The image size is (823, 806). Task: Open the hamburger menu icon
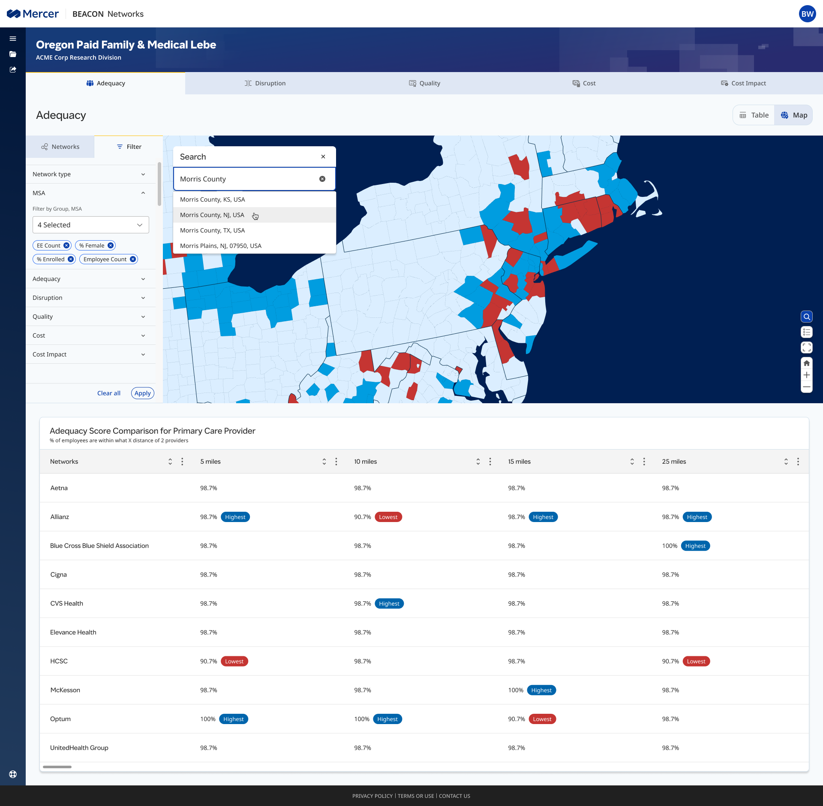13,39
